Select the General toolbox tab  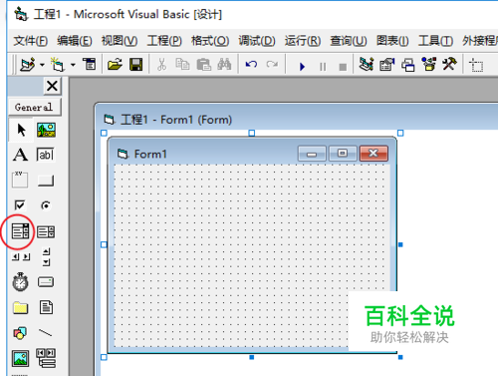(35, 107)
